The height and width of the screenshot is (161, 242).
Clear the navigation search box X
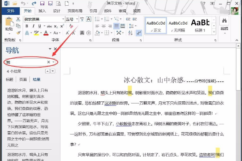point(49,62)
